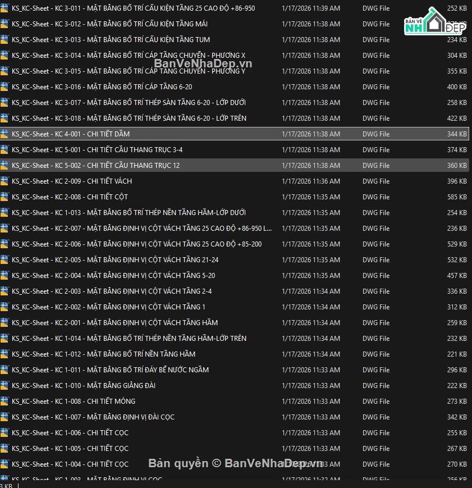Select file KC 3-015 - CÁP TẦNG CHUYỂN - PHƯƠNG Y
Viewport: 472px width, 488px height.
pyautogui.click(x=129, y=71)
